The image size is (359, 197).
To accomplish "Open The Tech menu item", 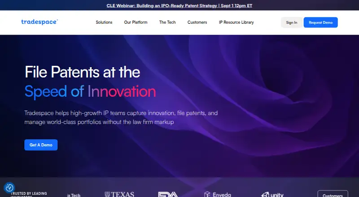I will click(x=167, y=22).
